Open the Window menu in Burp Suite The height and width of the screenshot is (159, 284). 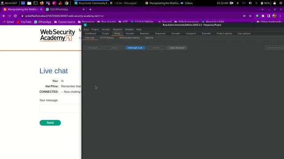click(129, 30)
